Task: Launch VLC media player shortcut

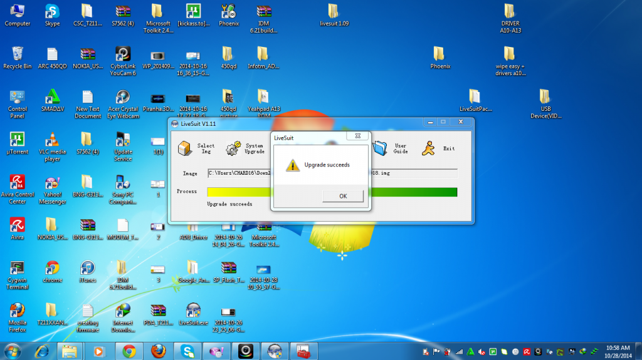Action: pyautogui.click(x=53, y=147)
